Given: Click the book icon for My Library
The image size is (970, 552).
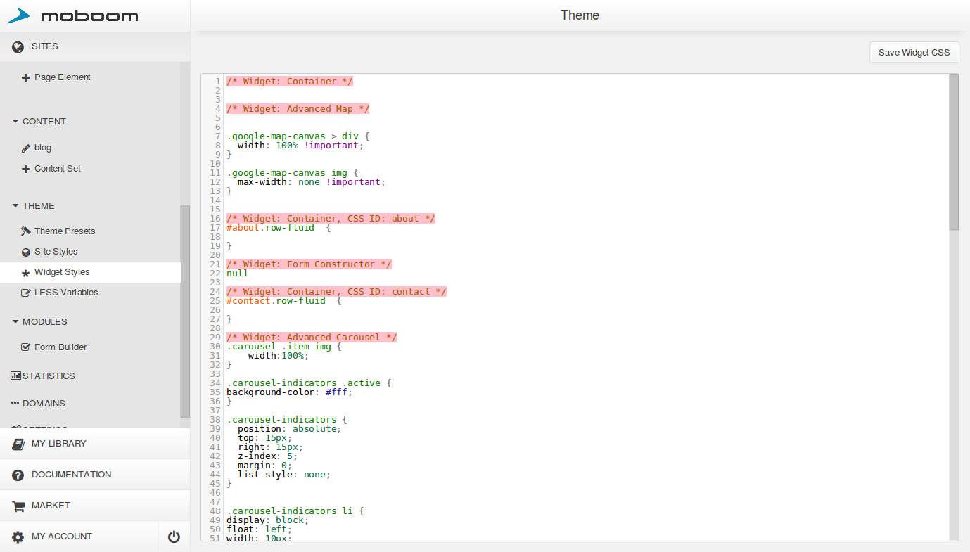Looking at the screenshot, I should (x=18, y=444).
